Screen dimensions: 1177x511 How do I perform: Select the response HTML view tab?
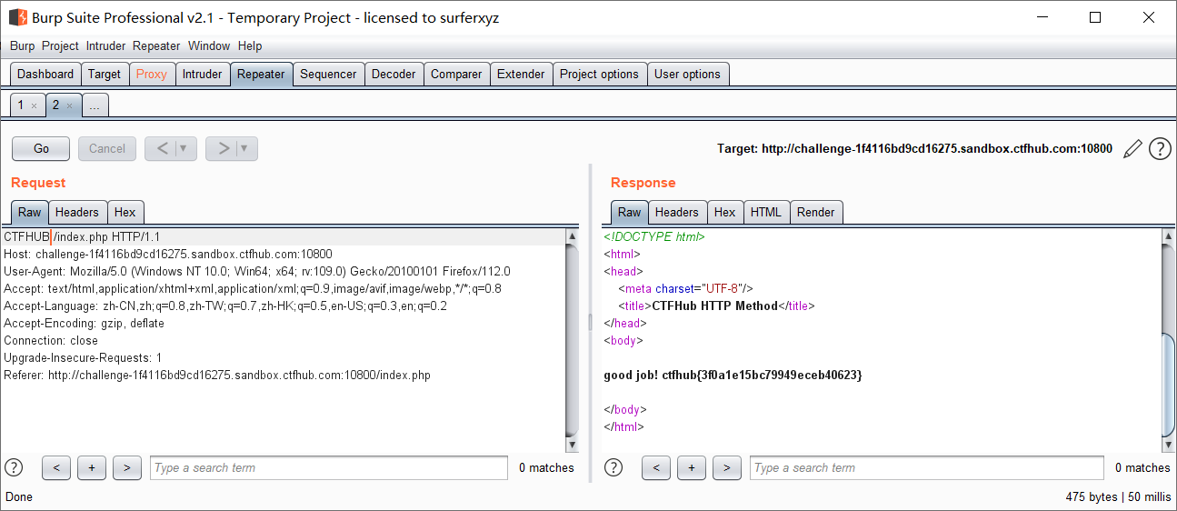pos(766,212)
